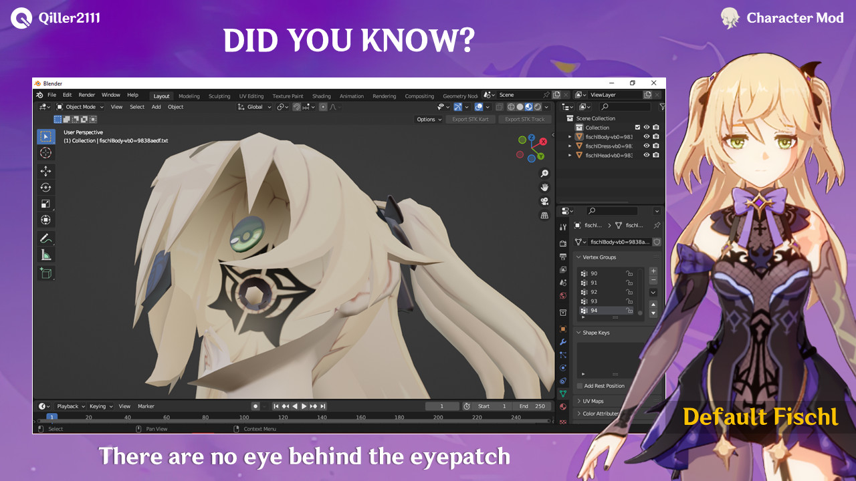Viewport: 856px width, 481px height.
Task: Collapse the Vertex Groups panel
Action: point(579,257)
